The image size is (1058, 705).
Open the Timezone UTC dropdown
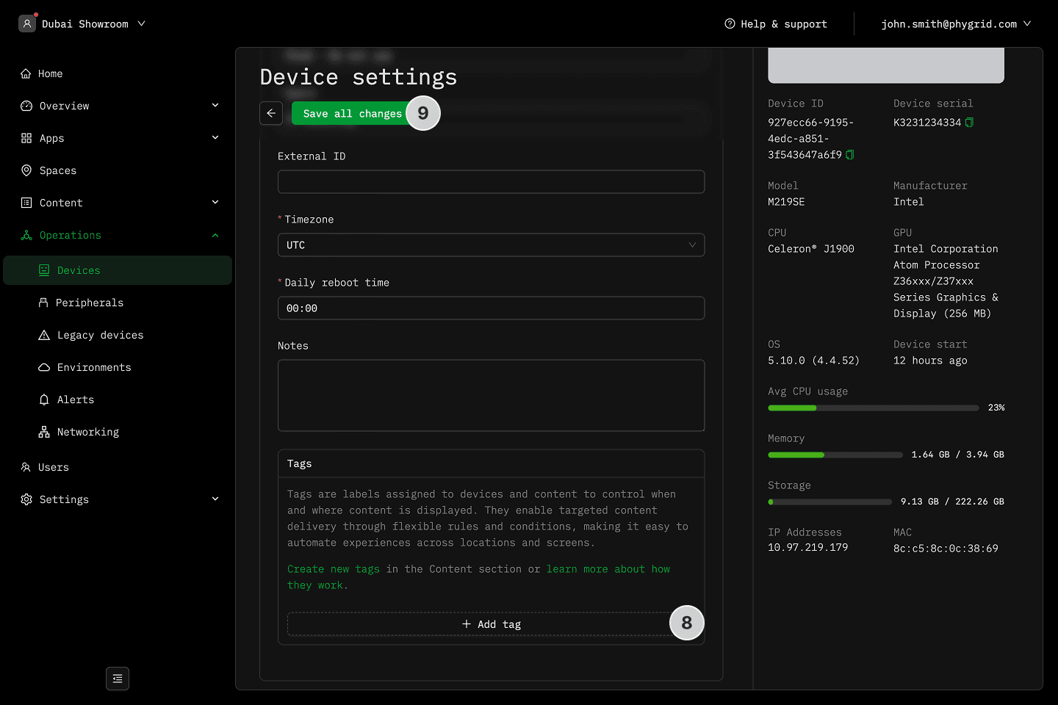pos(491,245)
